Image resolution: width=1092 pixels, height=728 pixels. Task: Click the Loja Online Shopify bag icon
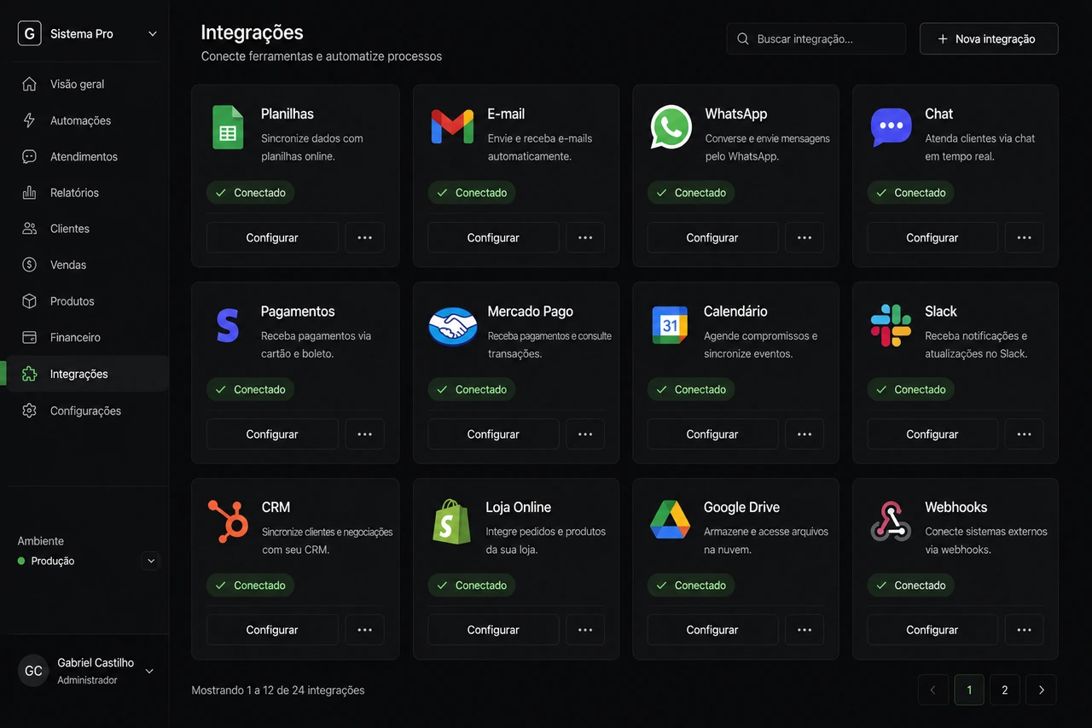[451, 521]
